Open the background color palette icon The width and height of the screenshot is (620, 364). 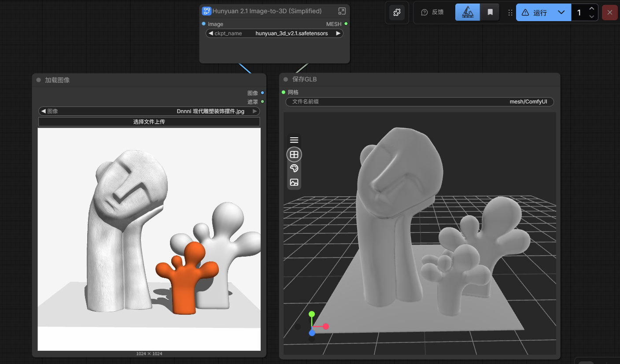(294, 168)
